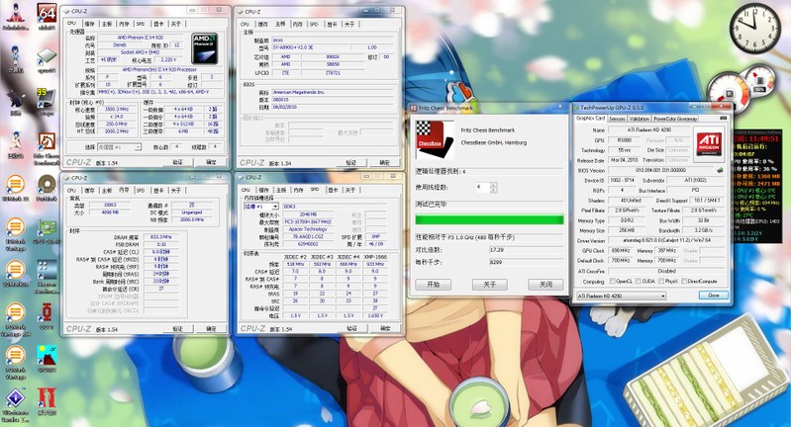Enable the PhysX checkbox in GPU-Z
The image size is (791, 427).
[x=662, y=281]
